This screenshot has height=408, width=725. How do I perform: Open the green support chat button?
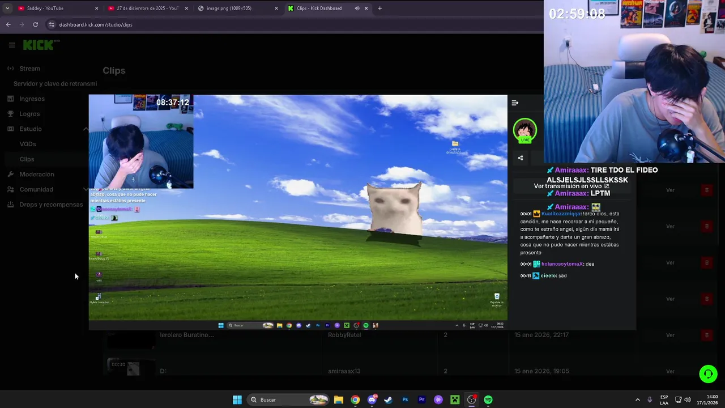[x=708, y=374]
